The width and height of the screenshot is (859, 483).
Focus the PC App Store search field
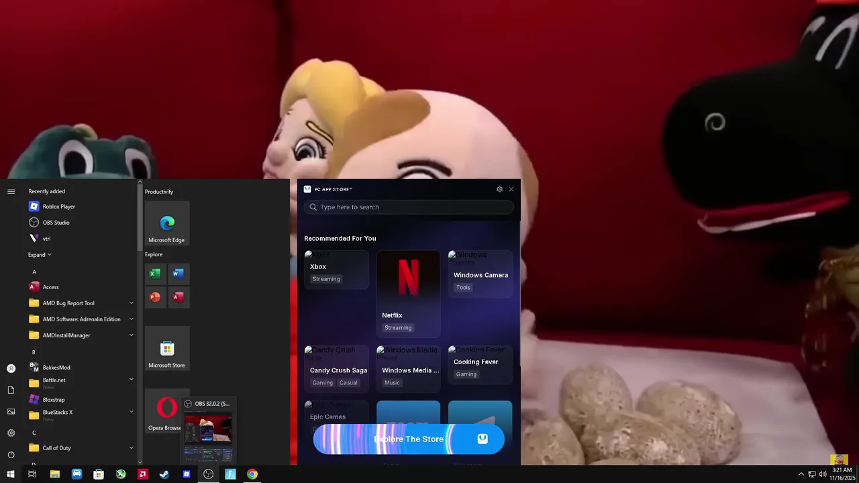[409, 207]
